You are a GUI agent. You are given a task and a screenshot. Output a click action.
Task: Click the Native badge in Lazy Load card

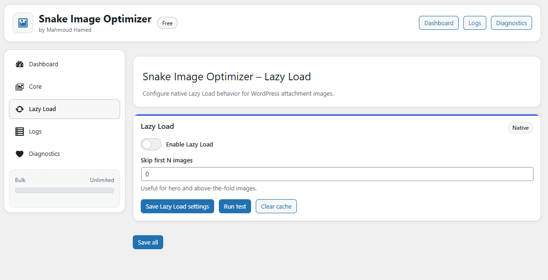coord(520,128)
